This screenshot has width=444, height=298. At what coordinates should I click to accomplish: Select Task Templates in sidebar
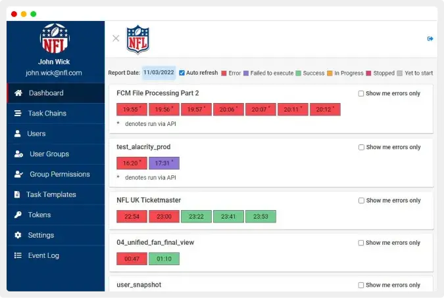(x=55, y=194)
